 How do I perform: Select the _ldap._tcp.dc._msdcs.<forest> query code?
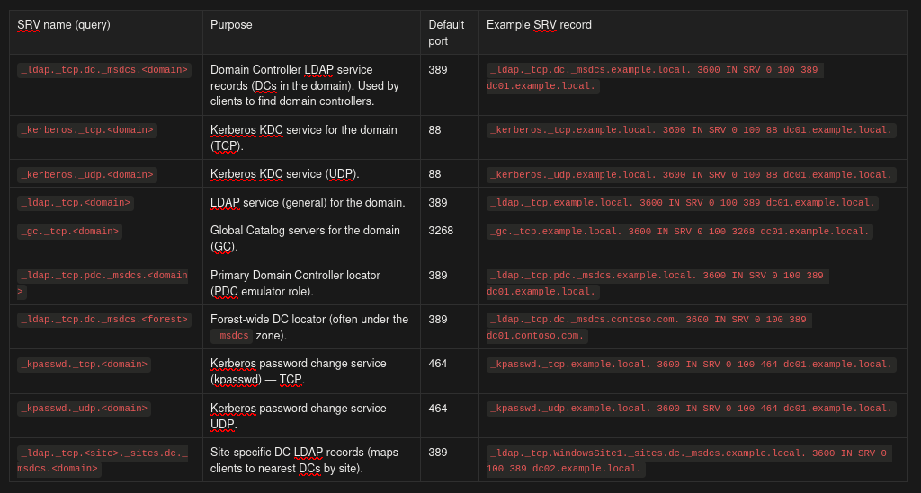(104, 320)
